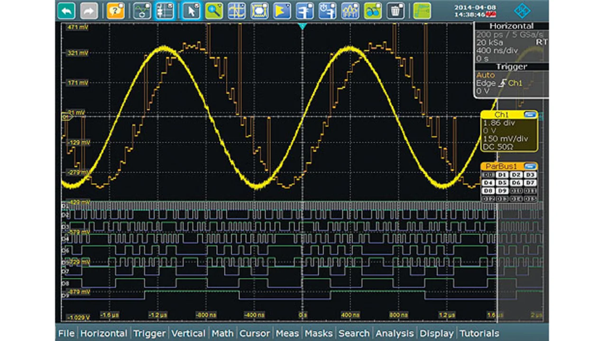Click the green waveform icon at toolbar end
The image size is (607, 341).
422,10
